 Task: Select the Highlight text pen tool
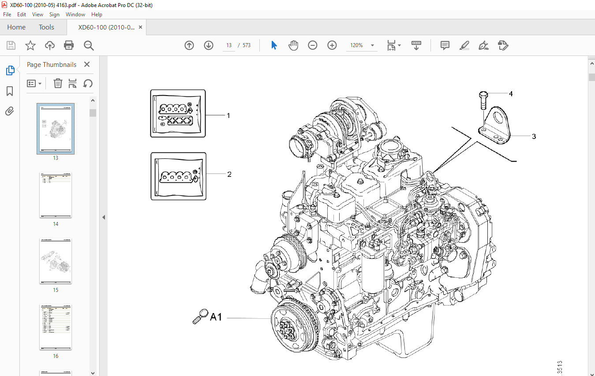464,45
